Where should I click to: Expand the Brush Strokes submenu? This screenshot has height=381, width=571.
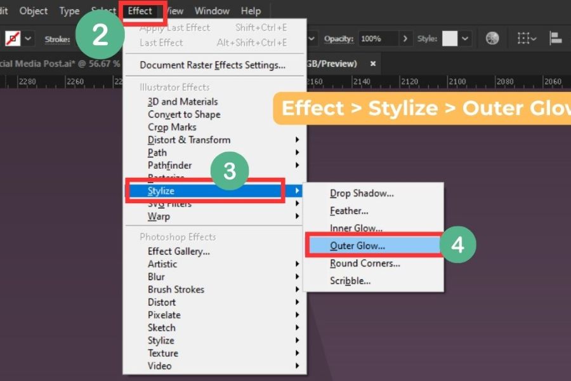point(176,289)
